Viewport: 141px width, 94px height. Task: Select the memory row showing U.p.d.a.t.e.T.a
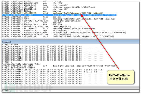point(53,70)
